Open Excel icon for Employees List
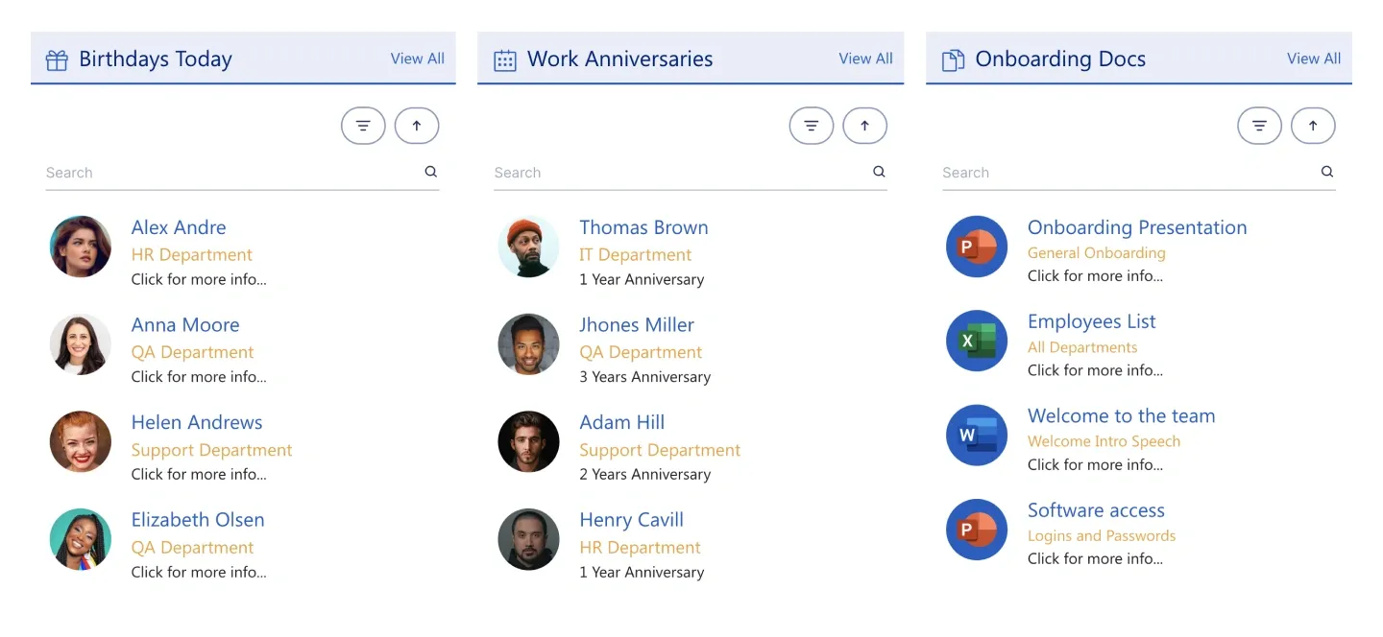 [x=977, y=341]
